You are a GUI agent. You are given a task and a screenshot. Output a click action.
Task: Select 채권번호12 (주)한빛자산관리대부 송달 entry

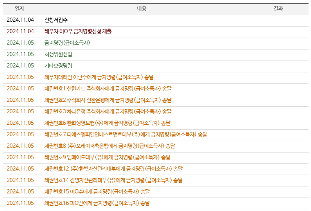pyautogui.click(x=114, y=169)
